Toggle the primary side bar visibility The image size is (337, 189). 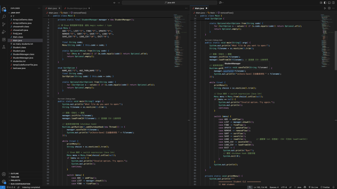[325, 3]
